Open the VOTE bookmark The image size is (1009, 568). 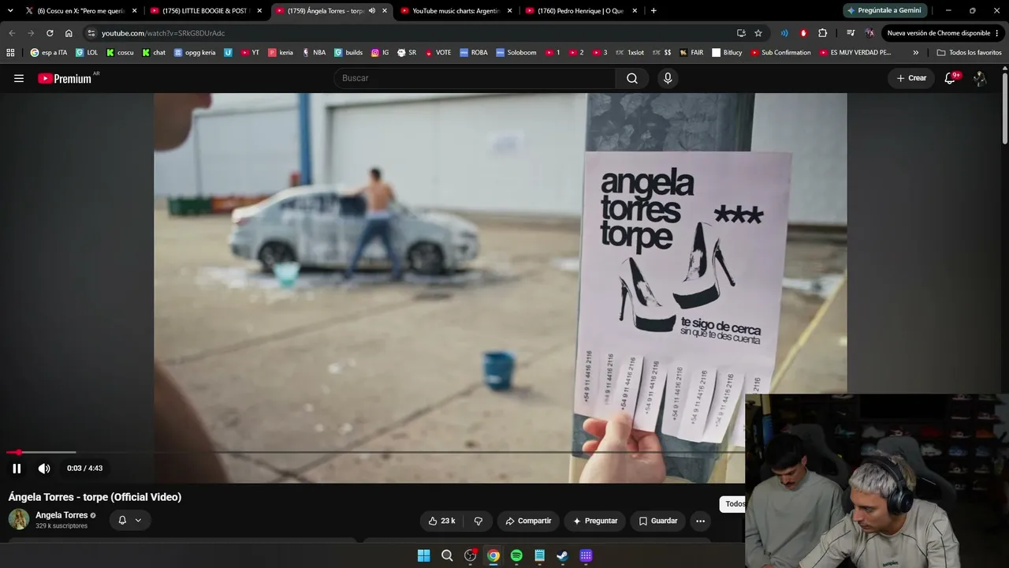click(x=437, y=53)
